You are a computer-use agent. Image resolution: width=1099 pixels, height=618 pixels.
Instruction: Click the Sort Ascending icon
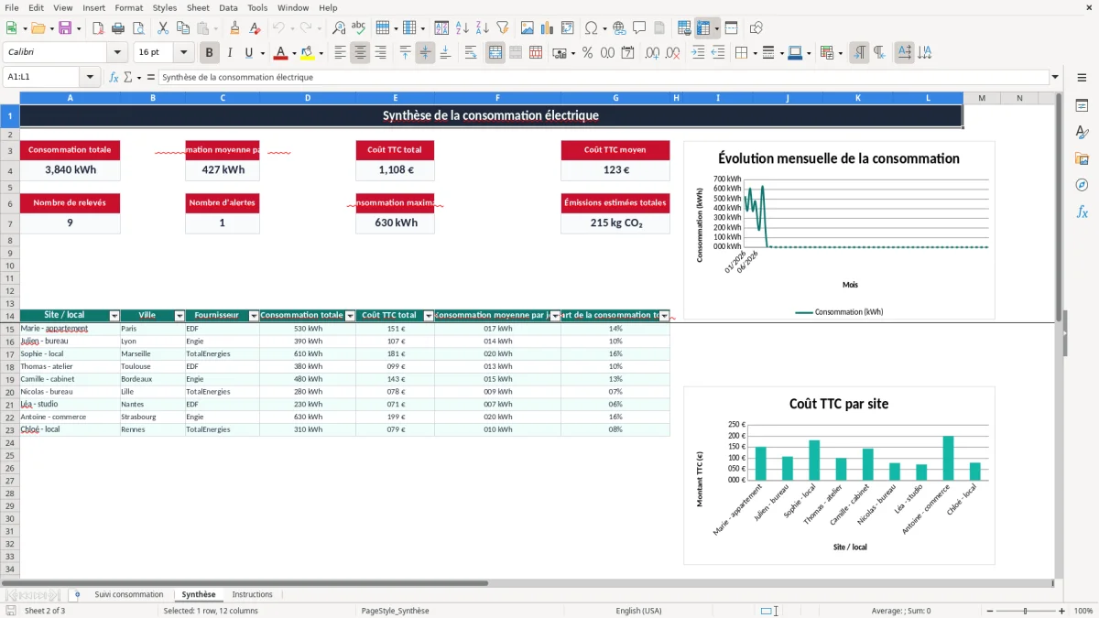(x=462, y=28)
